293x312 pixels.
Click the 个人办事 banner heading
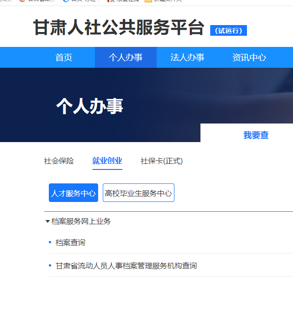[90, 106]
